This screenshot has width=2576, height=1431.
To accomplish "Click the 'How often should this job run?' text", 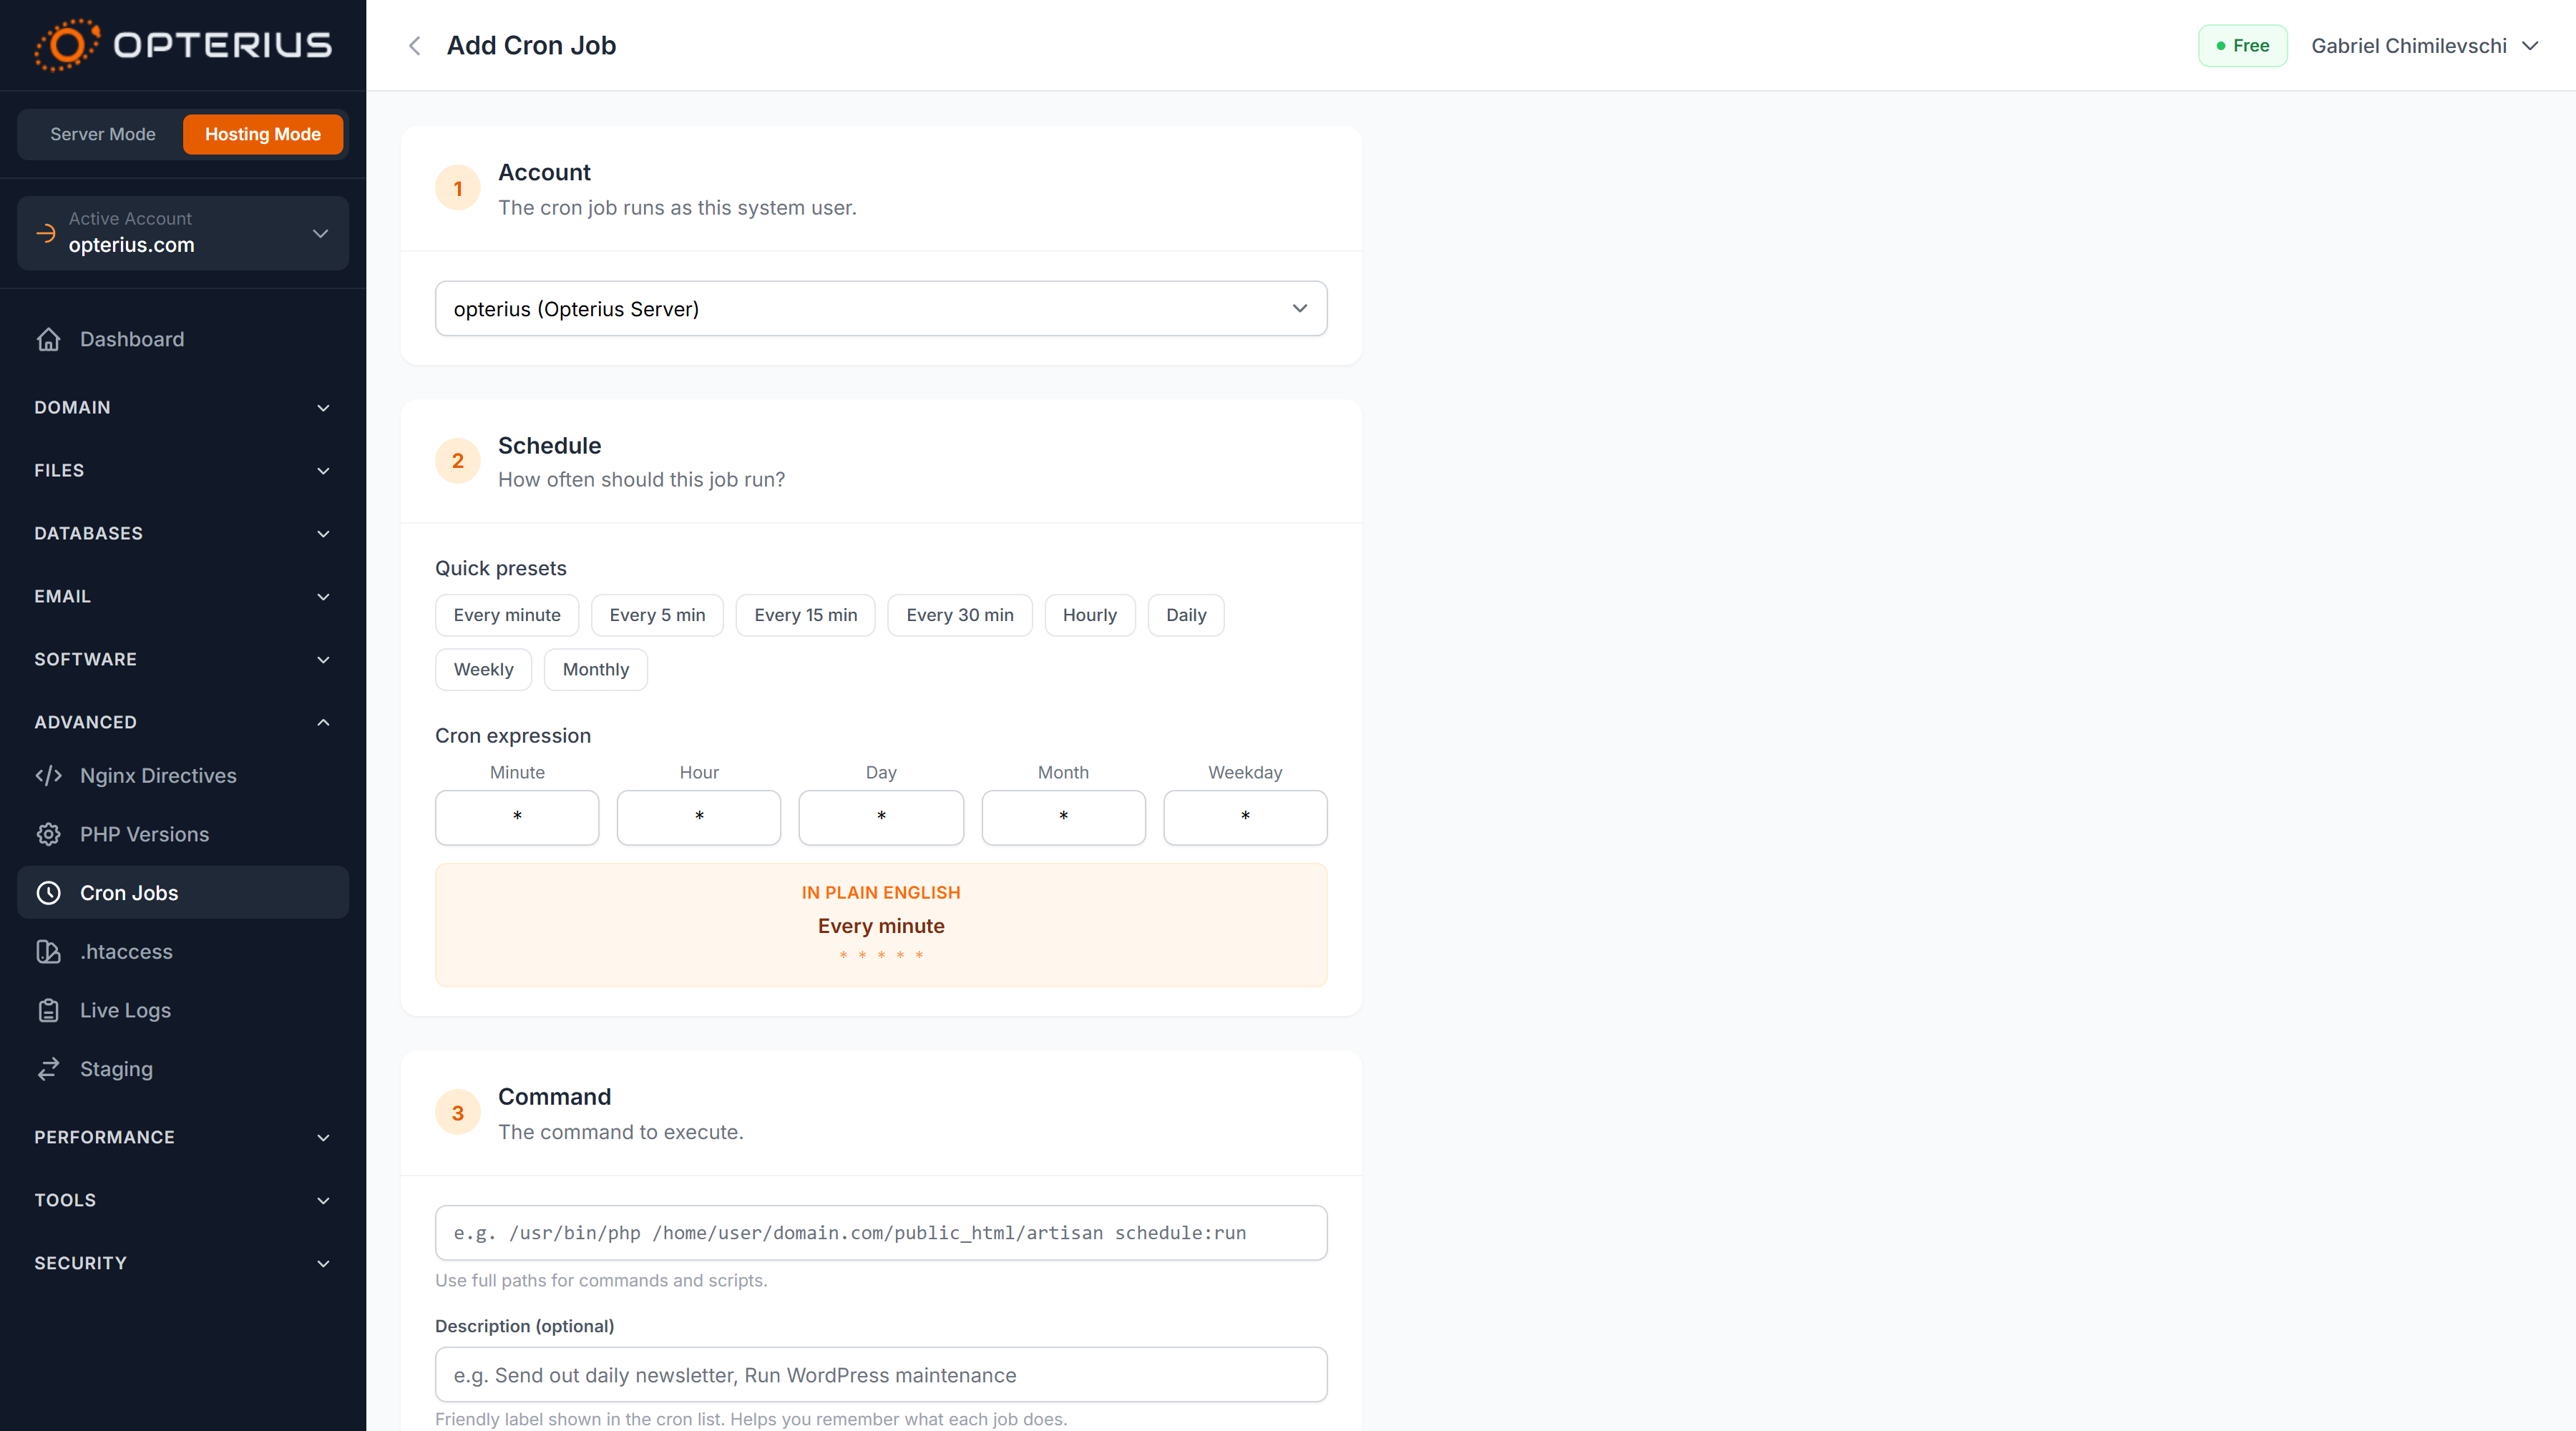I will pyautogui.click(x=641, y=480).
